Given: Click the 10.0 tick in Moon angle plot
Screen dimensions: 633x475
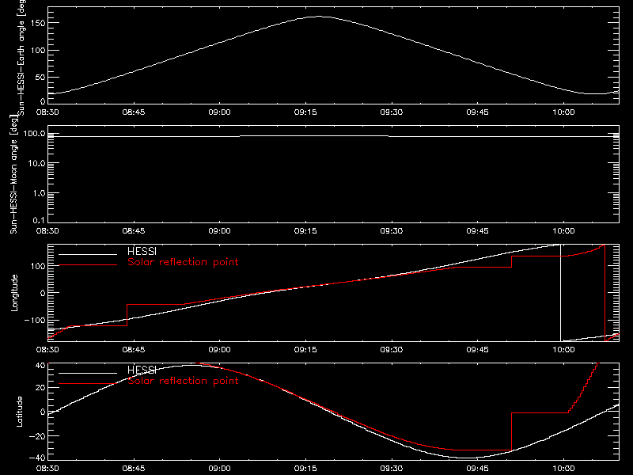Looking at the screenshot, I should [x=36, y=164].
